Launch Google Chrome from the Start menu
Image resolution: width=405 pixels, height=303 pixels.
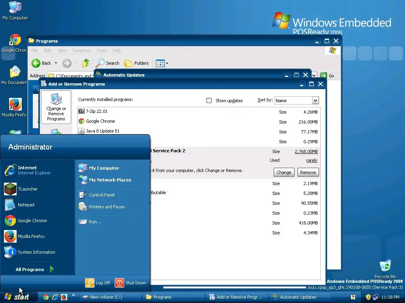pos(37,221)
